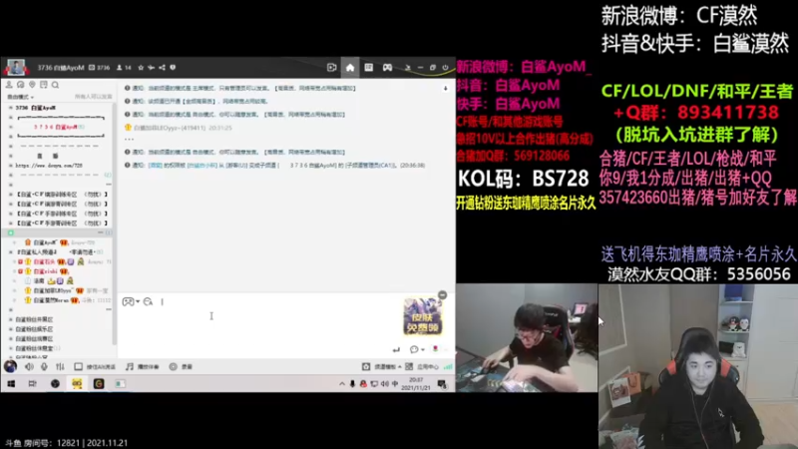The image size is (798, 449).
Task: Open the free skin promo thumbnail
Action: (x=422, y=316)
